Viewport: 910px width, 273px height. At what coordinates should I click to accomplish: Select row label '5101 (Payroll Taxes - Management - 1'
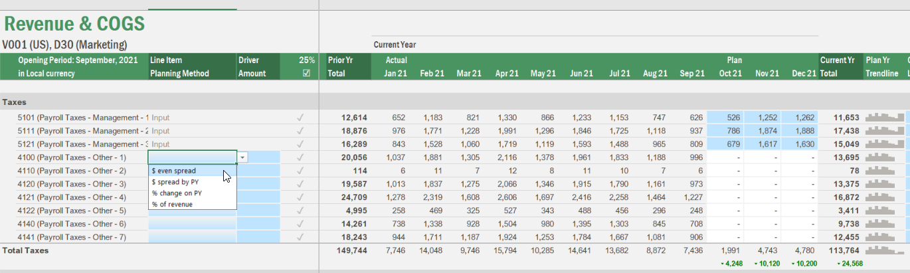point(83,118)
